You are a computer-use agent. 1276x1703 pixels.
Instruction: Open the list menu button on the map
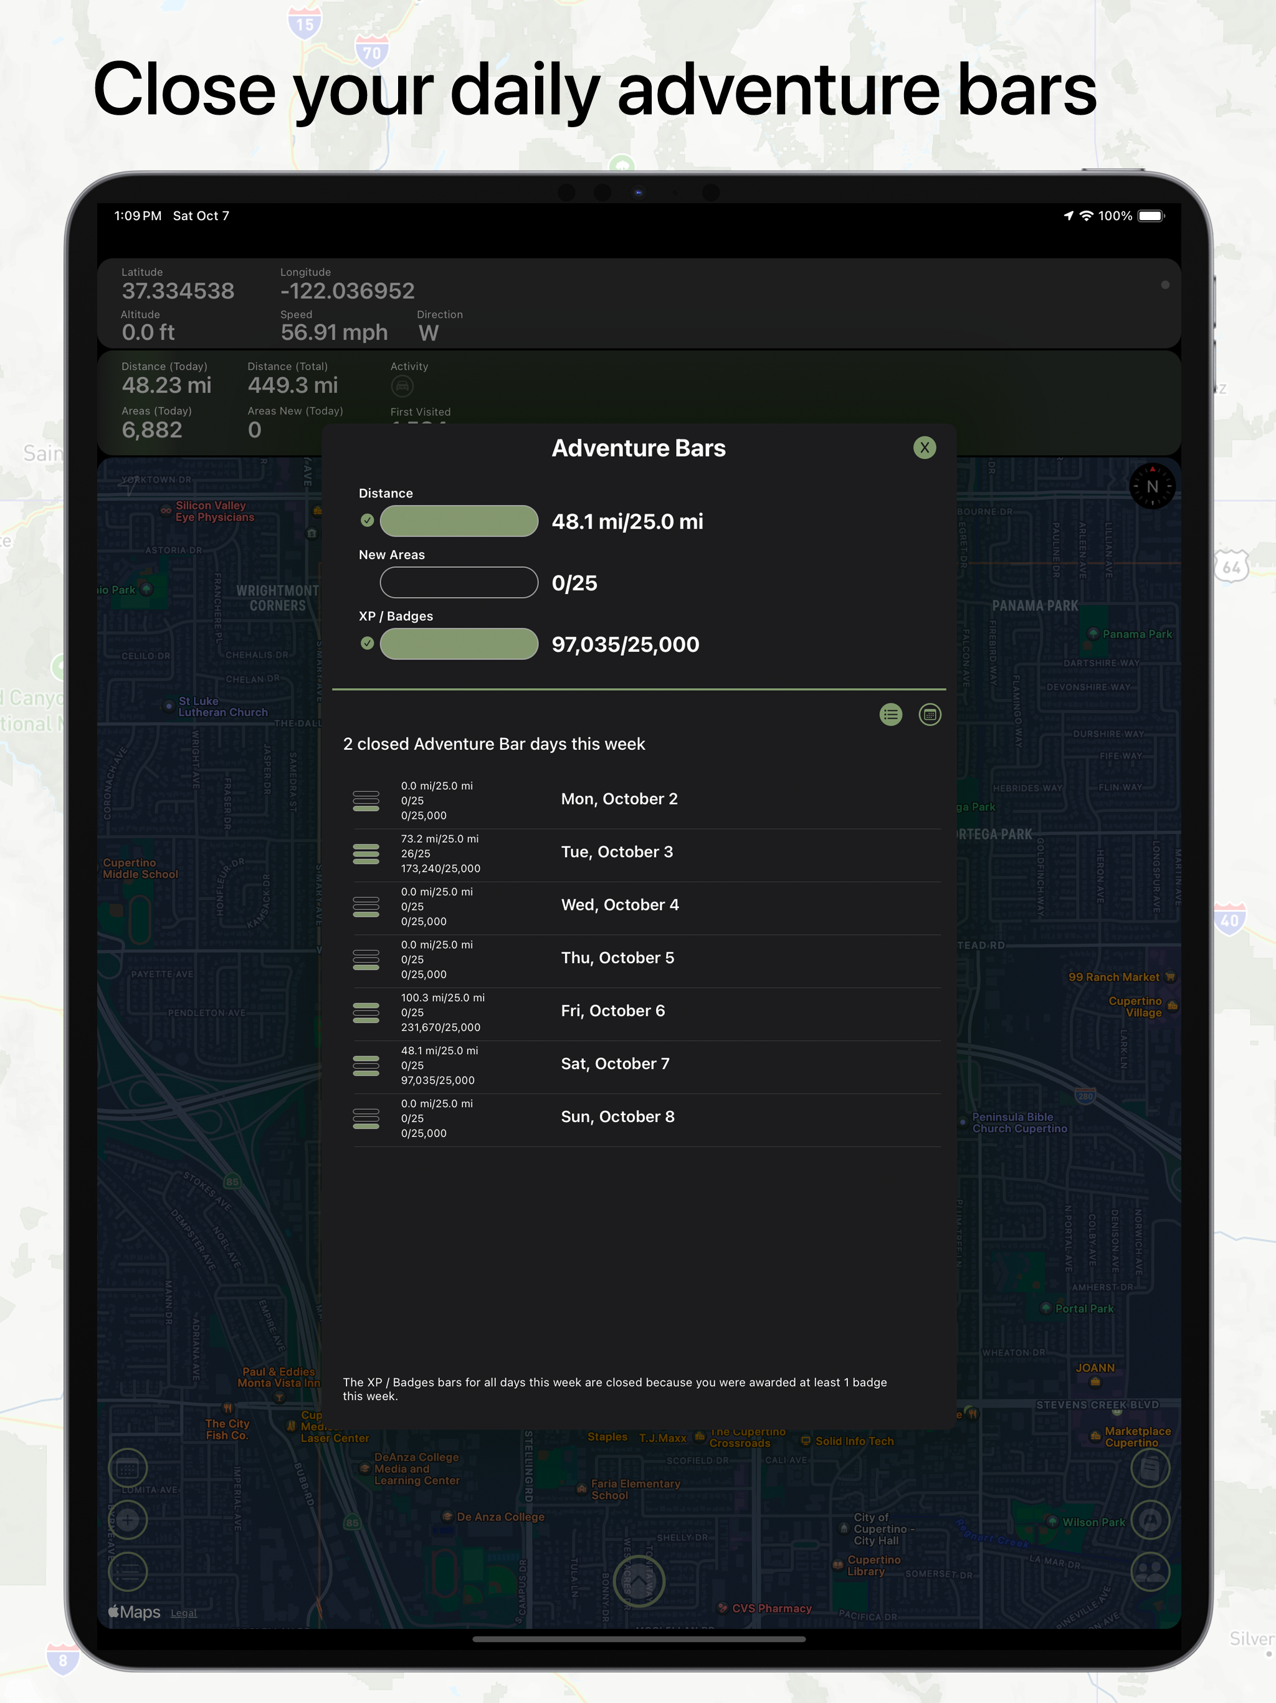[128, 1571]
